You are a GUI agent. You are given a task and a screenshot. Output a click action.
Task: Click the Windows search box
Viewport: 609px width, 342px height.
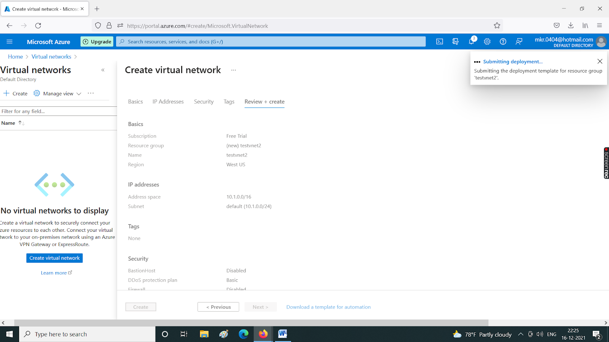tap(87, 334)
